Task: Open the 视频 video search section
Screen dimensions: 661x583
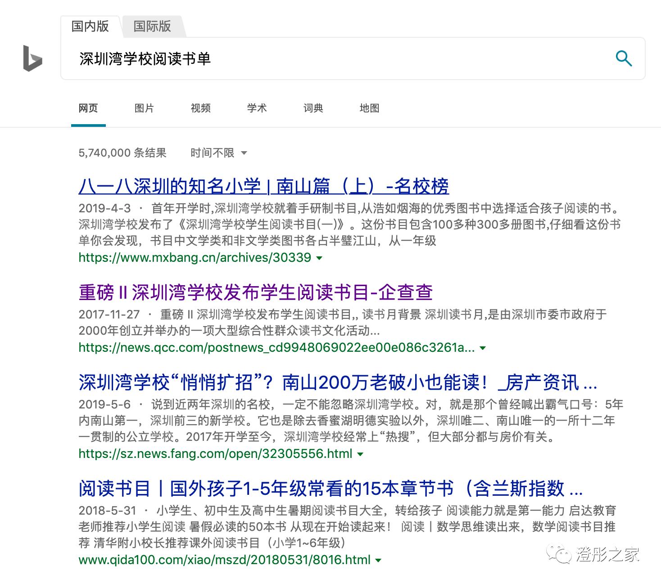Action: click(200, 108)
